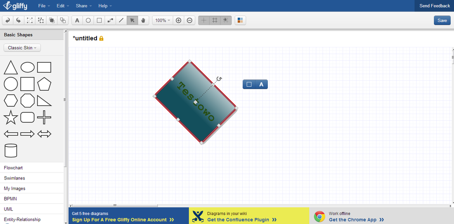Click the Undo arrow icon

click(x=8, y=20)
